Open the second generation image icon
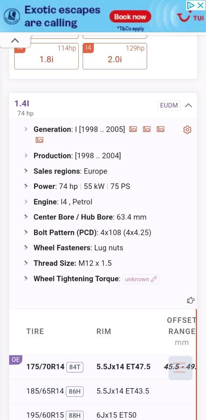This screenshot has width=206, height=420. point(147,129)
